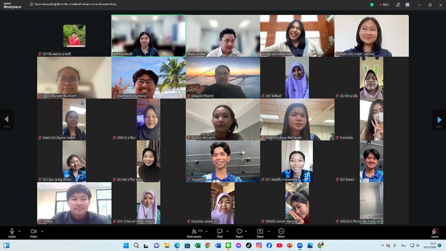
Task: Click the React heart icon
Action: (x=240, y=232)
